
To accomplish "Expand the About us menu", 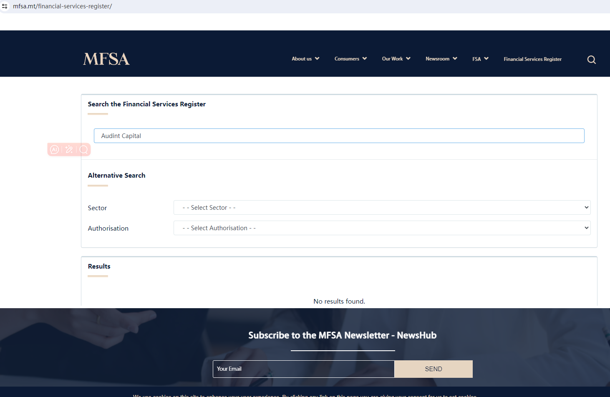I will click(x=305, y=59).
